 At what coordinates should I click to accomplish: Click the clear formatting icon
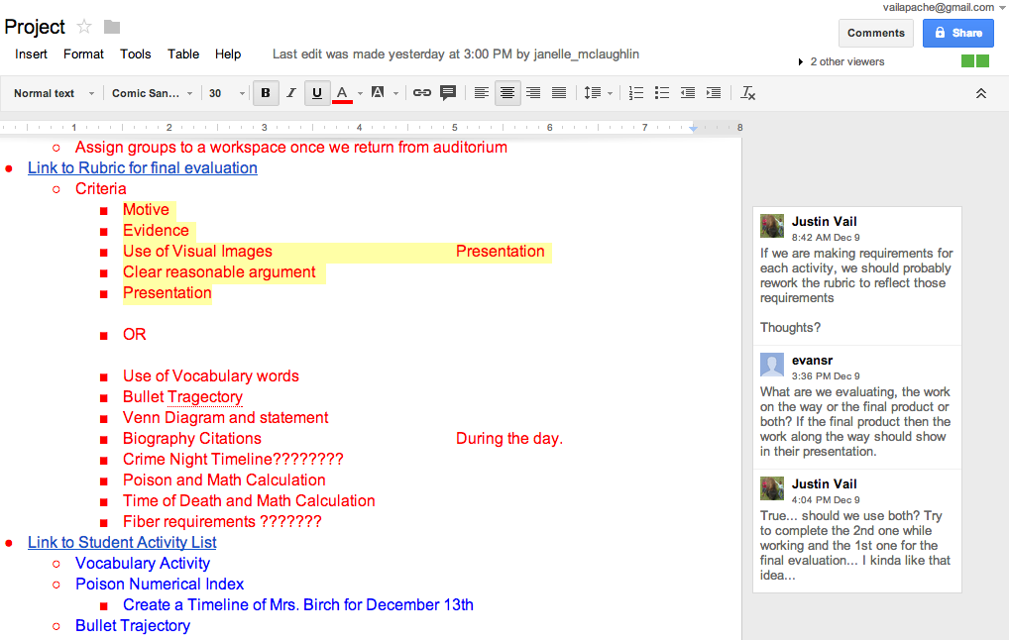pos(747,93)
